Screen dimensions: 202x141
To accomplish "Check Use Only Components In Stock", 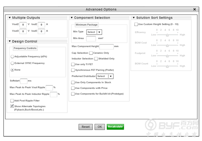I will pyautogui.click(x=73, y=82).
